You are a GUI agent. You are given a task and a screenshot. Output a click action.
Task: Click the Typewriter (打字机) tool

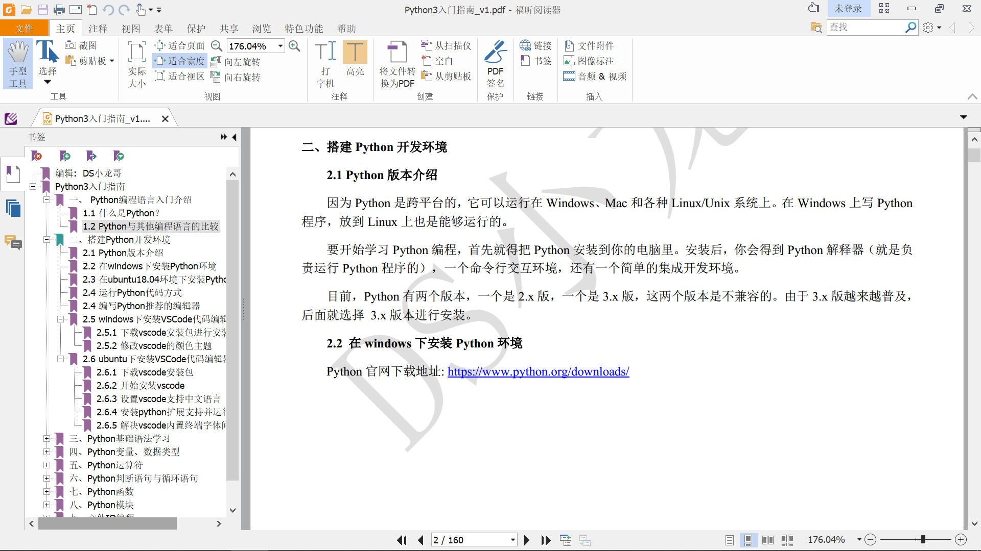[325, 63]
